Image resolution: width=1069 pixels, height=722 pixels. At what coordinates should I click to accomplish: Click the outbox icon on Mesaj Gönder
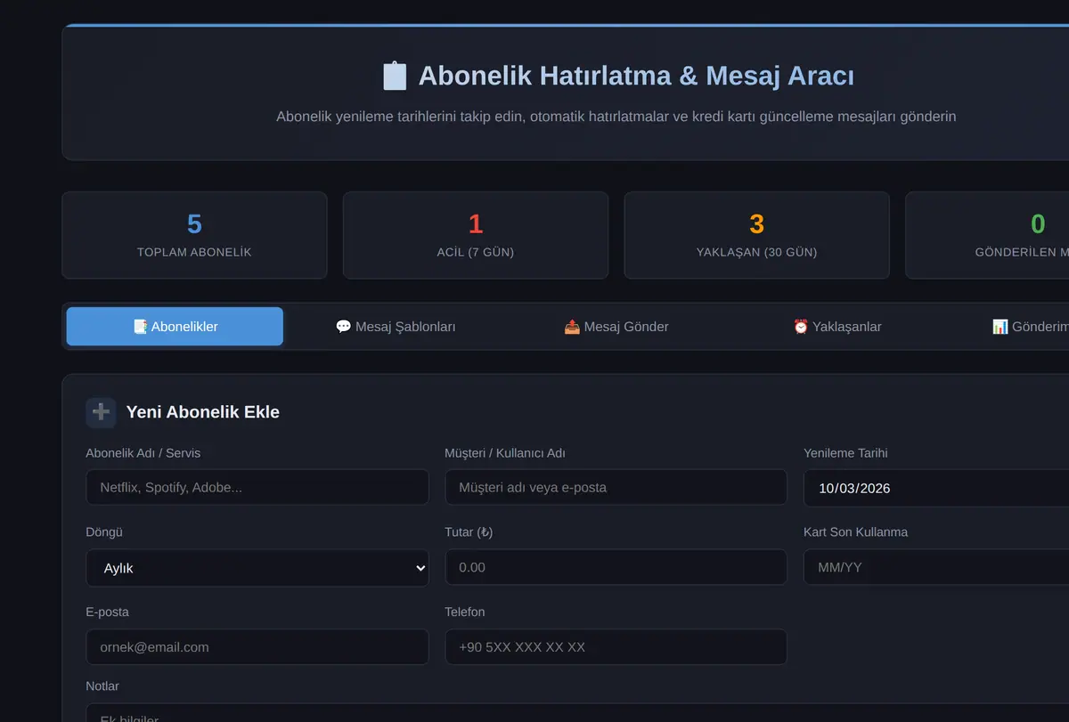point(572,327)
